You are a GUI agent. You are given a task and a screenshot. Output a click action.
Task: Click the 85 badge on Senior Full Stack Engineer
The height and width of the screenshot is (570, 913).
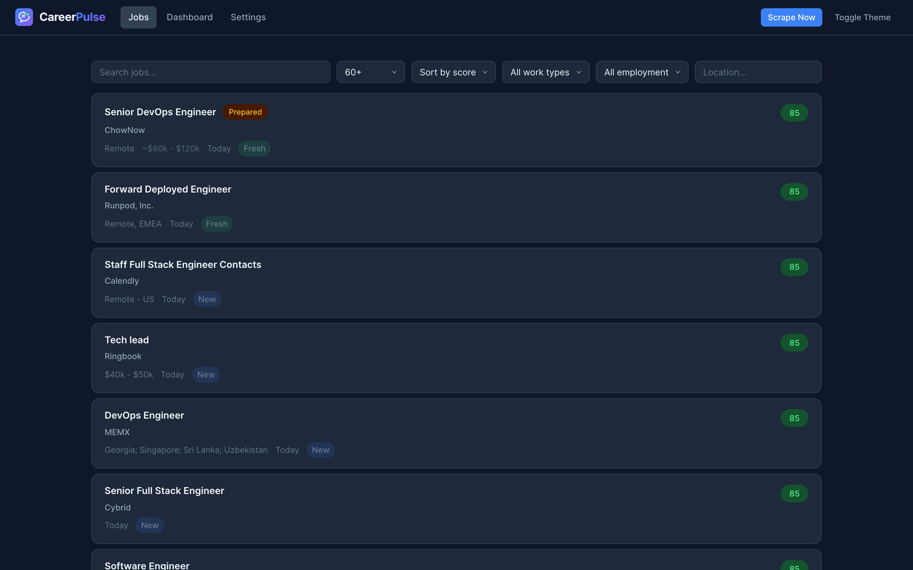pos(794,493)
